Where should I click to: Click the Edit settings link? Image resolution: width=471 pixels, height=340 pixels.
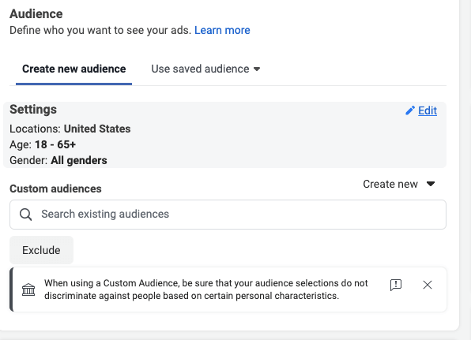point(428,110)
